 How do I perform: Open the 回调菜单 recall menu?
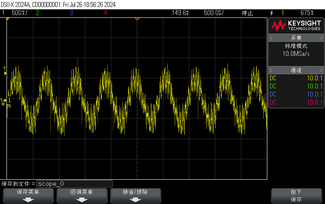click(82, 196)
